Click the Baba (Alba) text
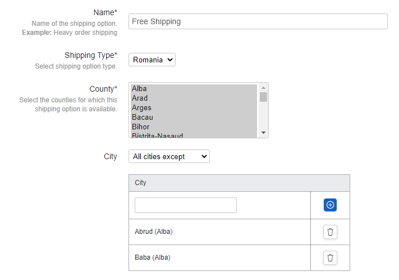399x280 pixels. 153,258
